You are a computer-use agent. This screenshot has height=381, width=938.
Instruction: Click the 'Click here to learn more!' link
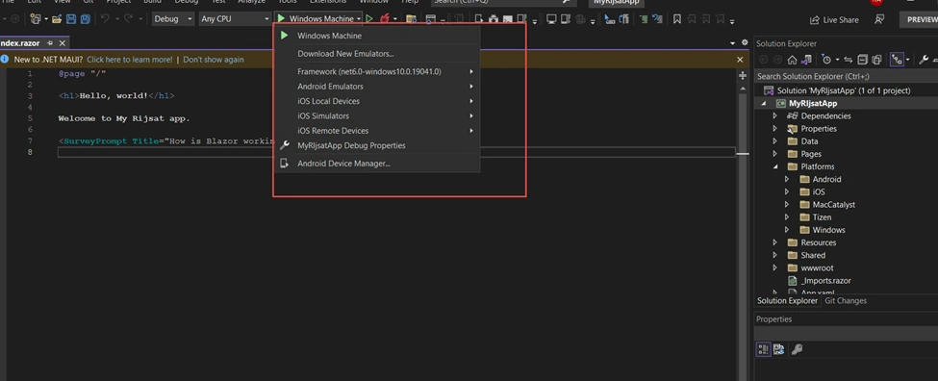click(x=130, y=60)
